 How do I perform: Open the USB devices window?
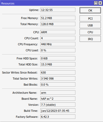90,25
